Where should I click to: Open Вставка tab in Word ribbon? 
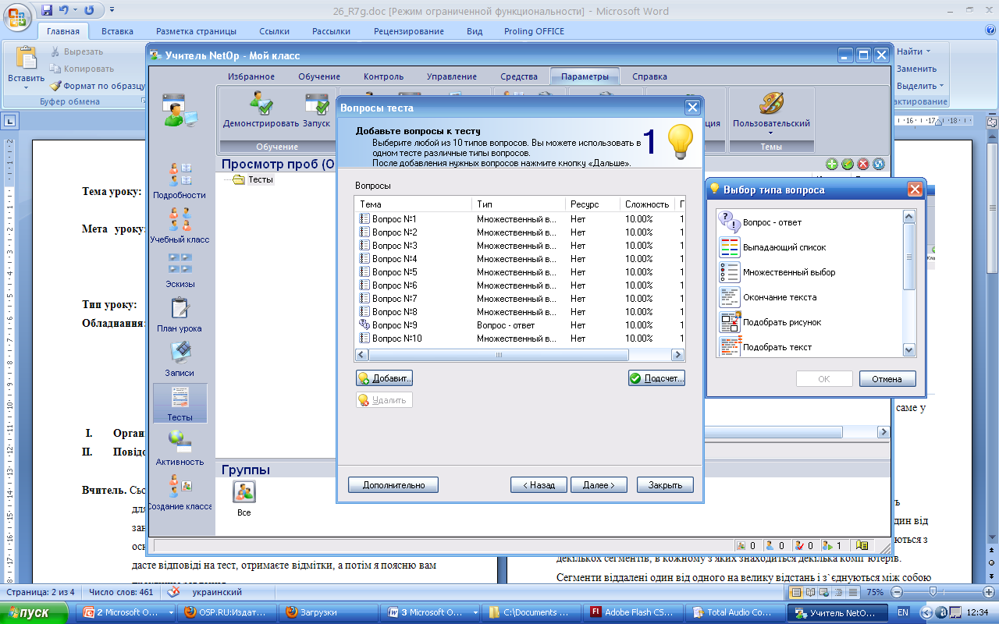coord(117,31)
